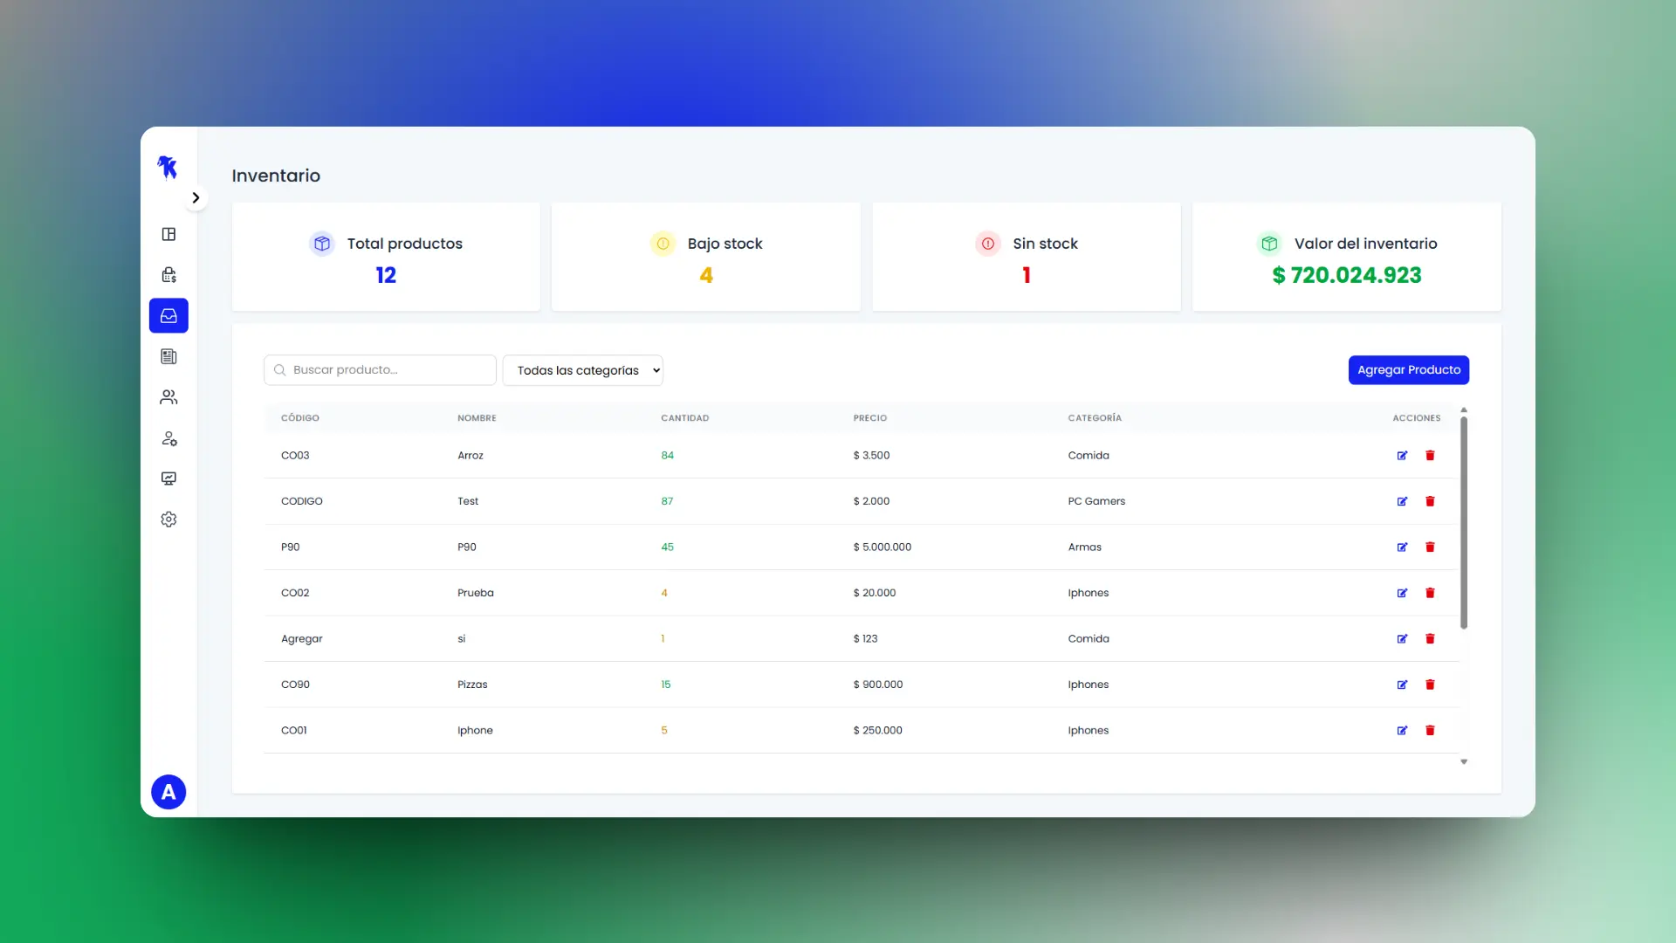Click the Buscar producto search field
Image resolution: width=1676 pixels, height=943 pixels.
(381, 370)
